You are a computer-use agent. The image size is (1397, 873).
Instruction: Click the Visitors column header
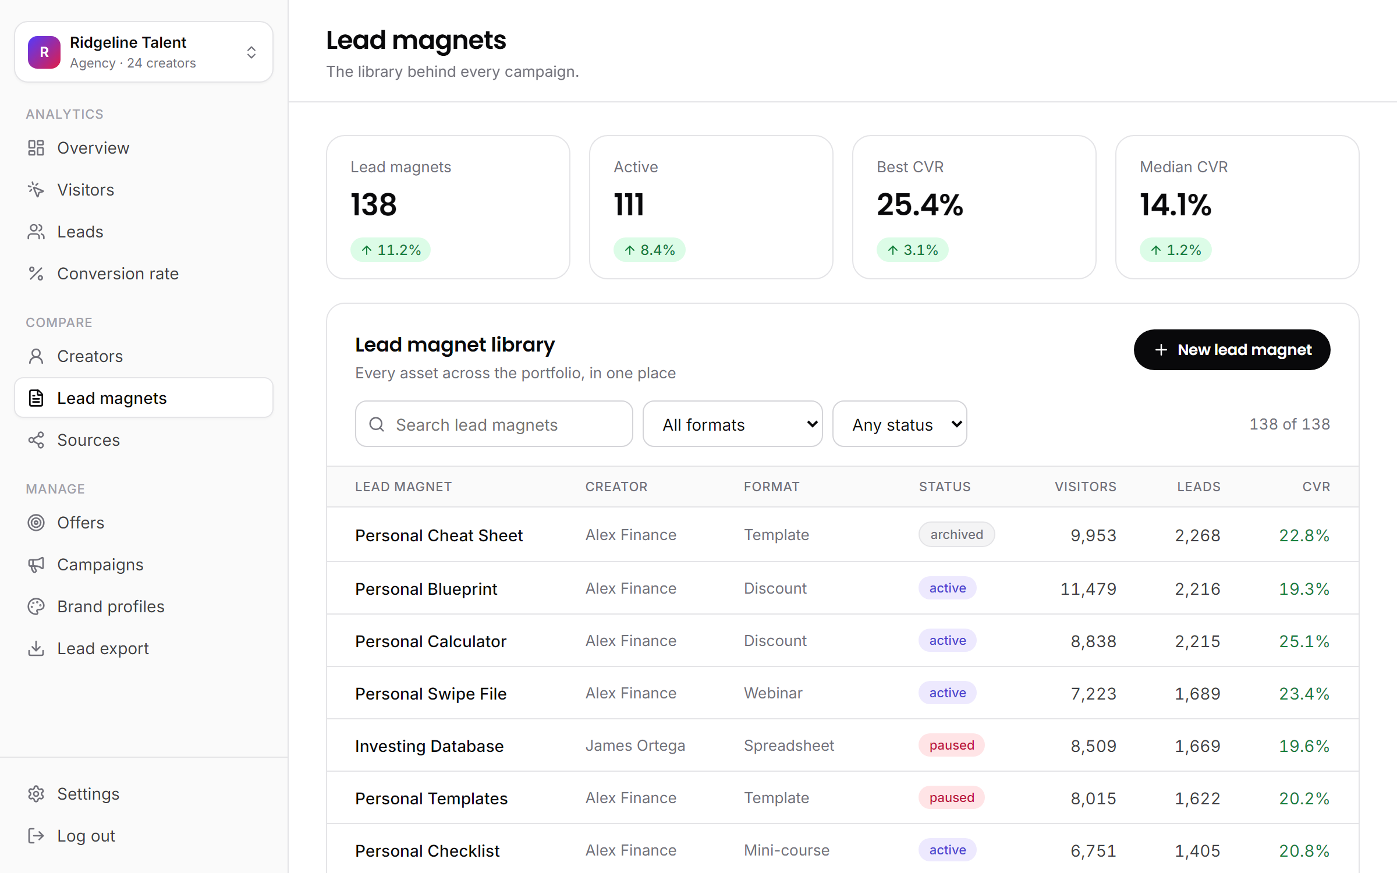[1085, 487]
